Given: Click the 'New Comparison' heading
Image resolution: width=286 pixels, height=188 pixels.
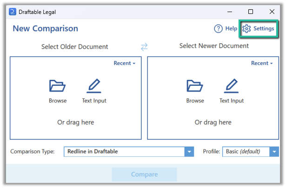Looking at the screenshot, I should (46, 29).
